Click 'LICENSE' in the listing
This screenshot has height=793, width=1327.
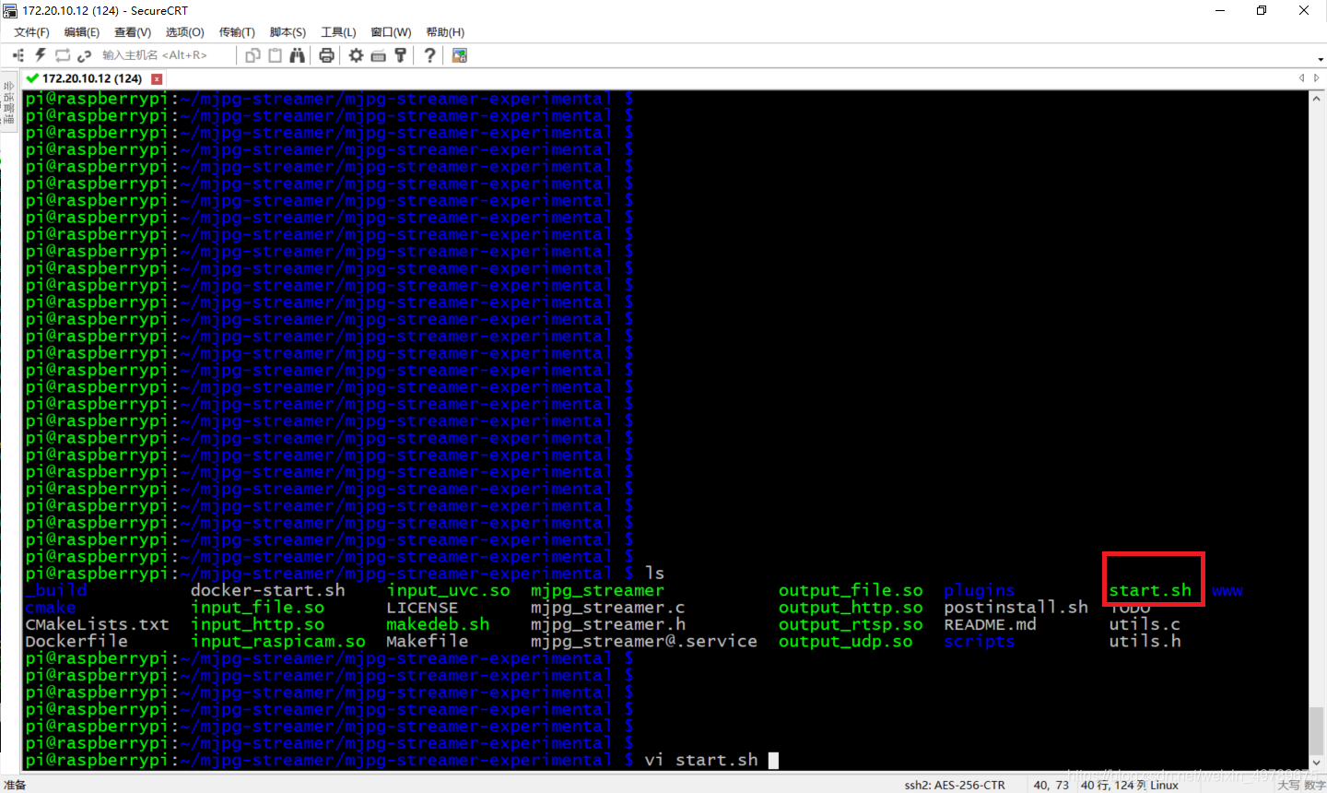point(422,608)
